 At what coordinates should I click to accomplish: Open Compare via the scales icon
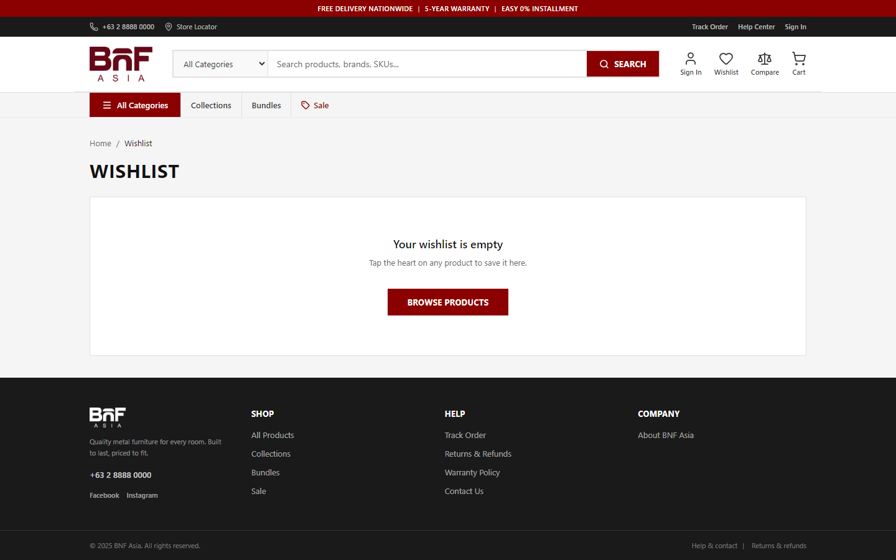coord(765,58)
